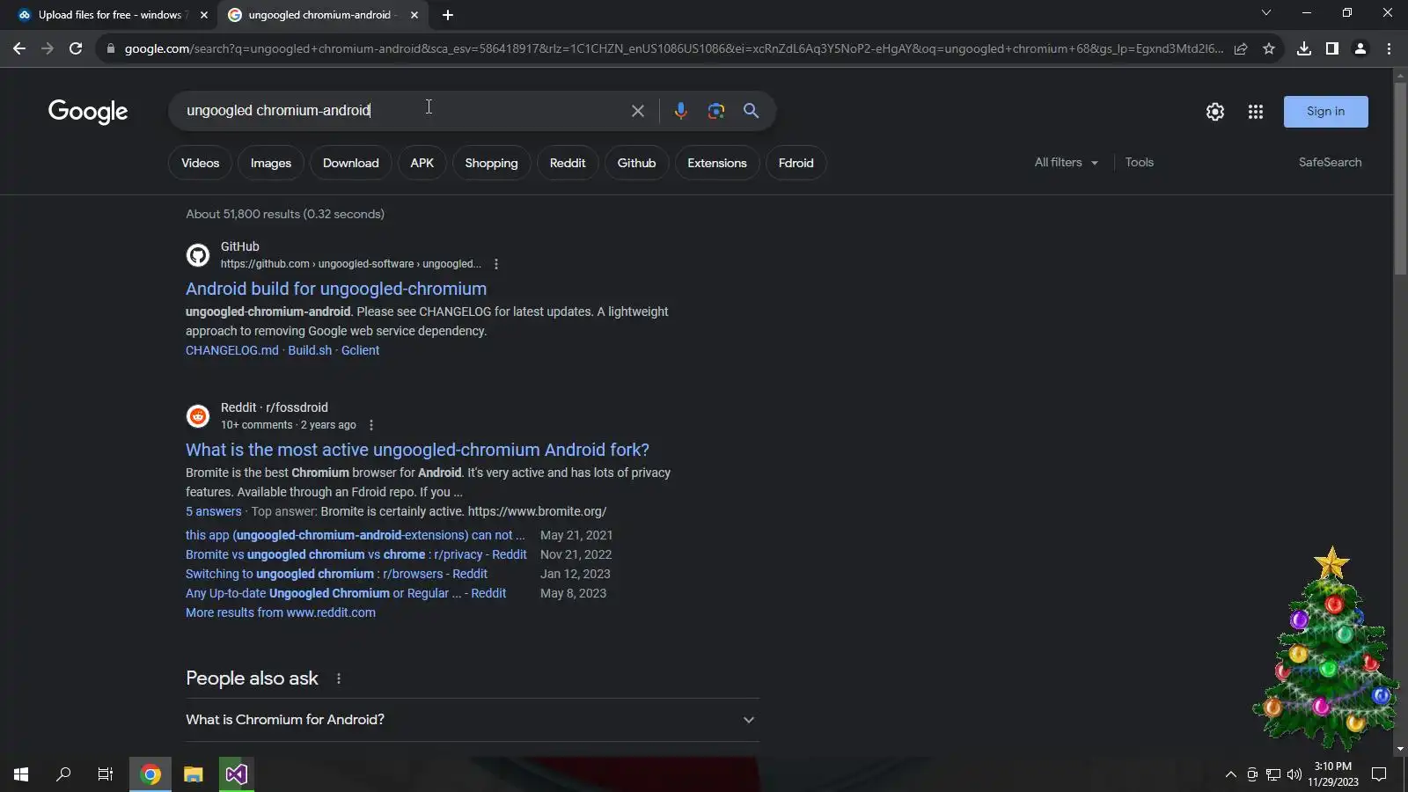Open Windows taskbar search

(x=63, y=774)
